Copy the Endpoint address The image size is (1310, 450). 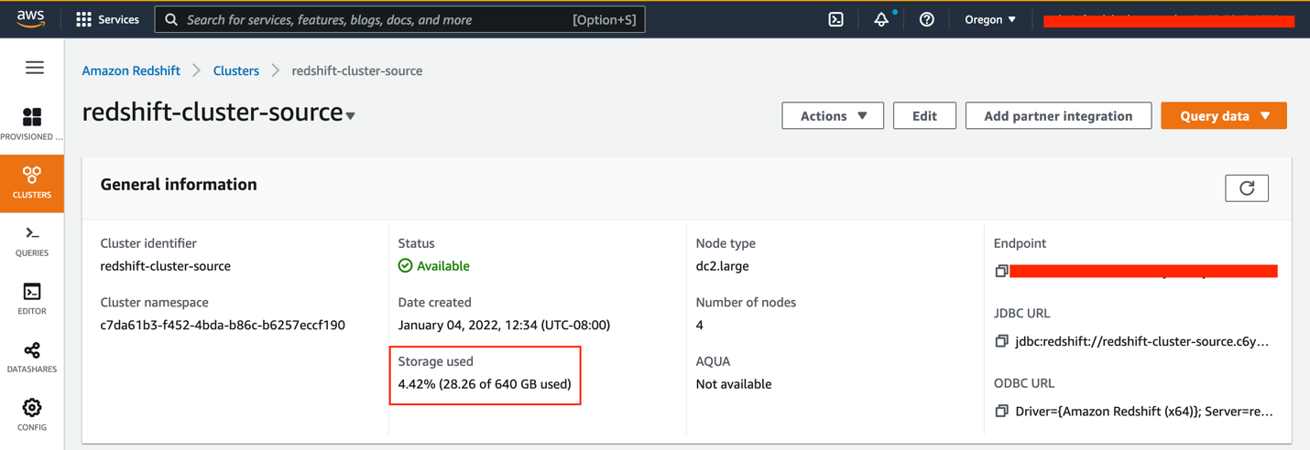1001,271
